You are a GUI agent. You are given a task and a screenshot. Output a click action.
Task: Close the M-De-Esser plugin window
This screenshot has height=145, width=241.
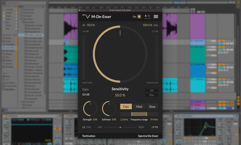(x=80, y=10)
